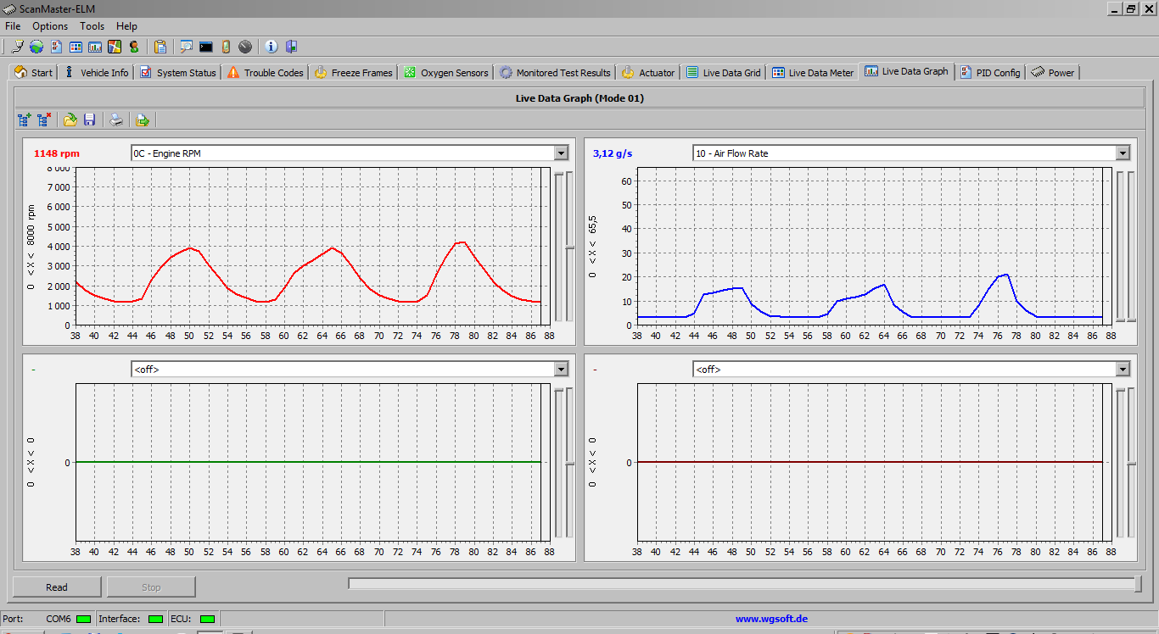This screenshot has height=634, width=1159.
Task: Click the blue info icon in toolbar
Action: tap(272, 47)
